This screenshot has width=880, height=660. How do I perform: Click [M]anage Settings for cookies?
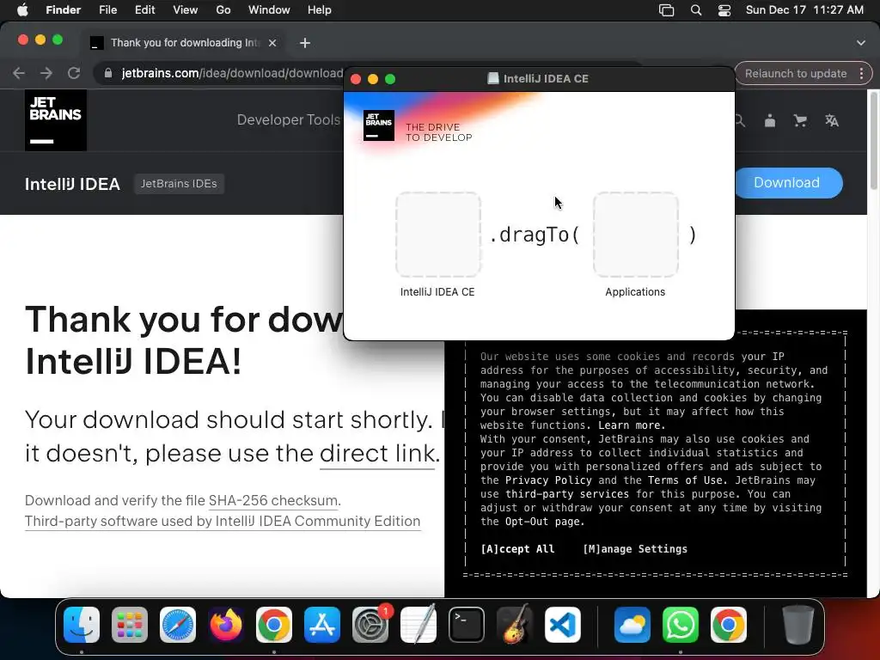[x=635, y=549]
